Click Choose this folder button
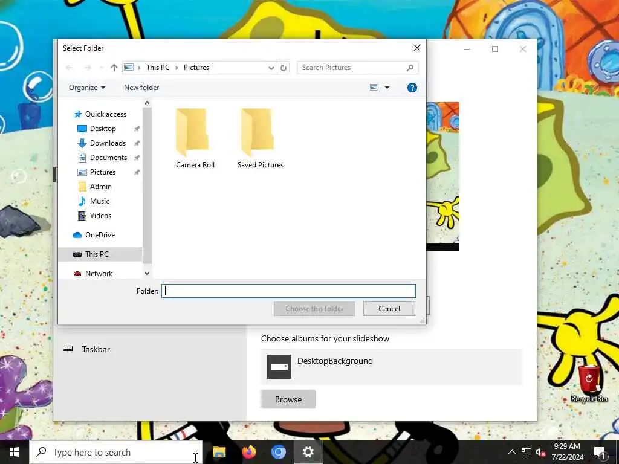The image size is (619, 464). coord(314,309)
